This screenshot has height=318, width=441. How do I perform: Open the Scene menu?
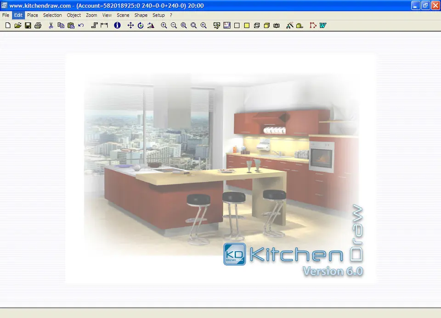coord(123,15)
